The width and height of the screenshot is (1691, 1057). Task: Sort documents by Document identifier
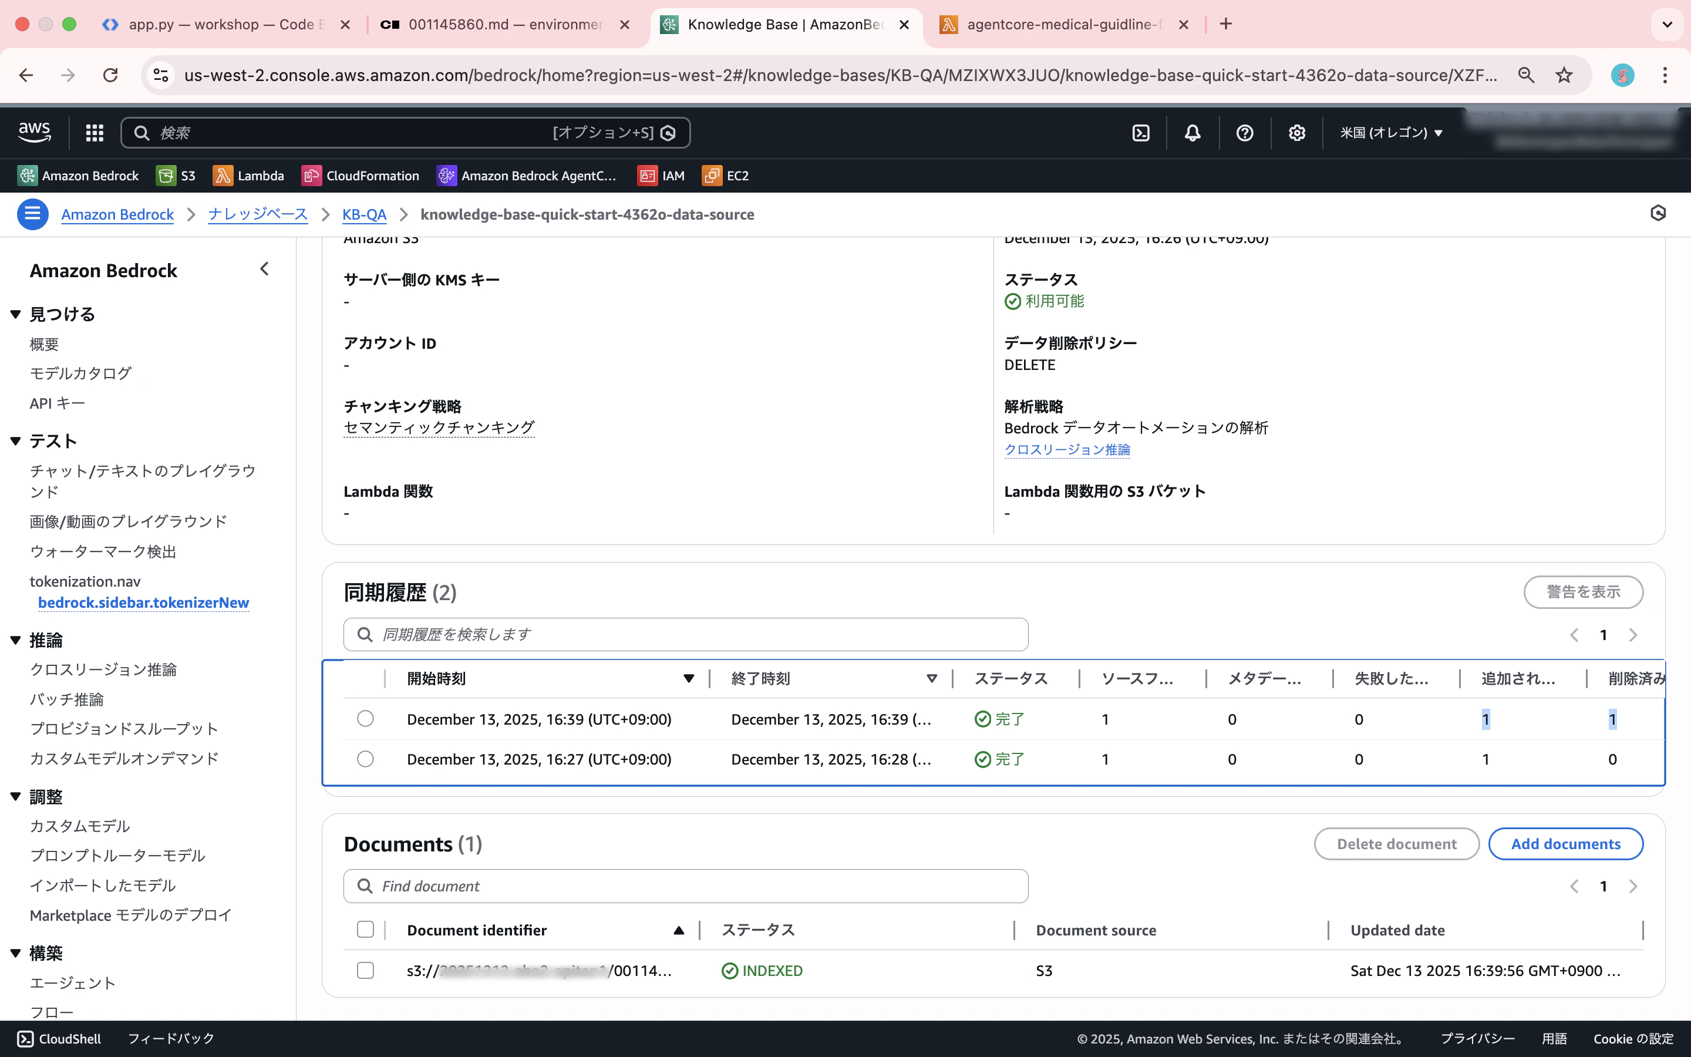tap(679, 930)
